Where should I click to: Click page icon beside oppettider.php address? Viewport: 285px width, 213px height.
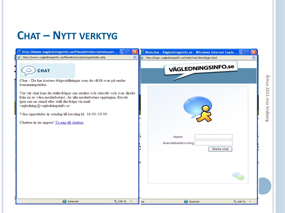coord(20,57)
